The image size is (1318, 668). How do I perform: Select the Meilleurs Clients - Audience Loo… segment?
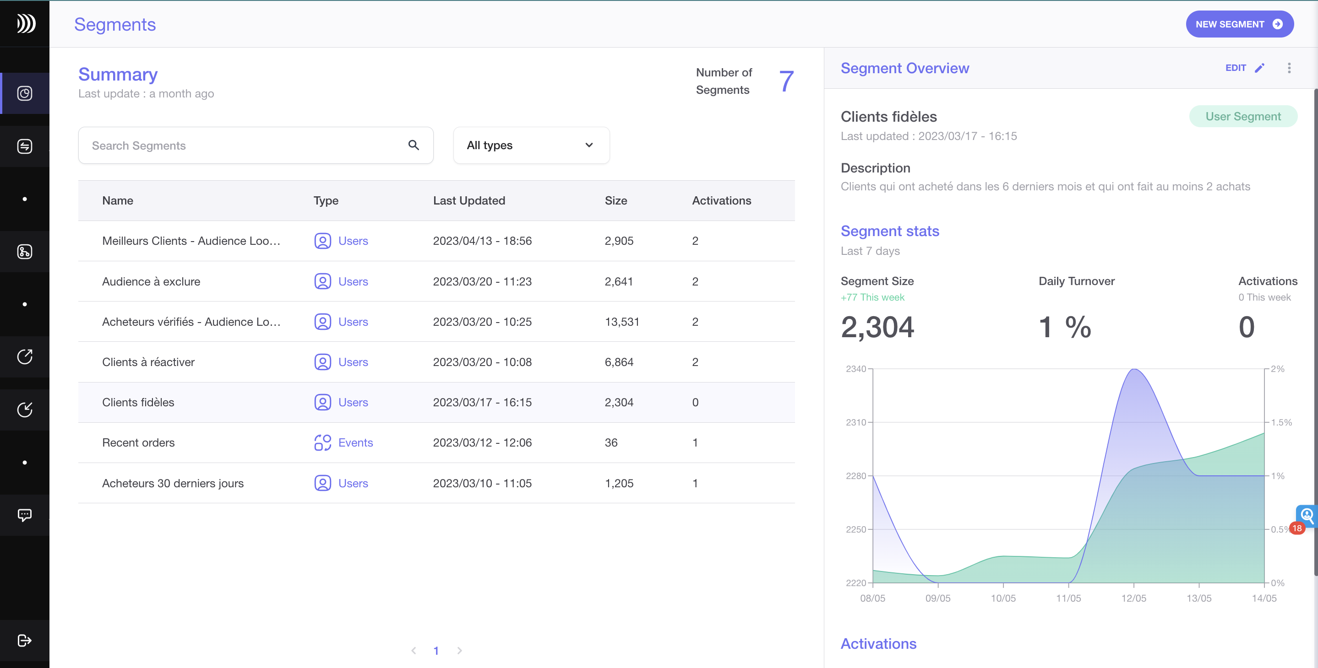coord(191,241)
